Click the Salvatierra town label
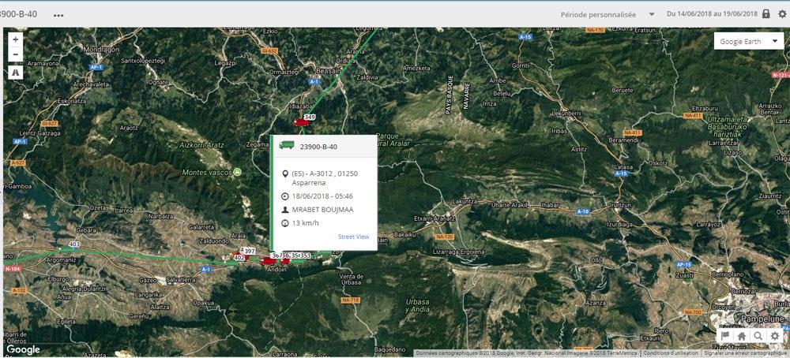 click(x=181, y=279)
